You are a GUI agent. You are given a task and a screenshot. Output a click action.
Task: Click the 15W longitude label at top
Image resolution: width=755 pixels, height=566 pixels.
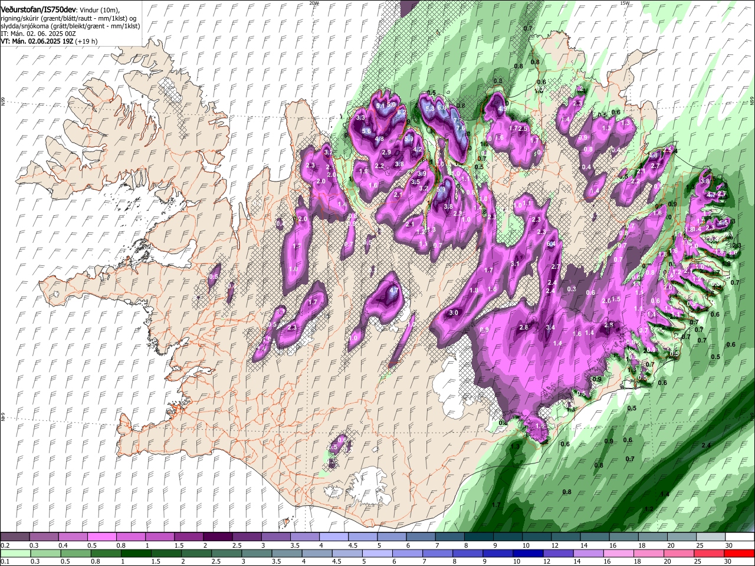tap(625, 3)
